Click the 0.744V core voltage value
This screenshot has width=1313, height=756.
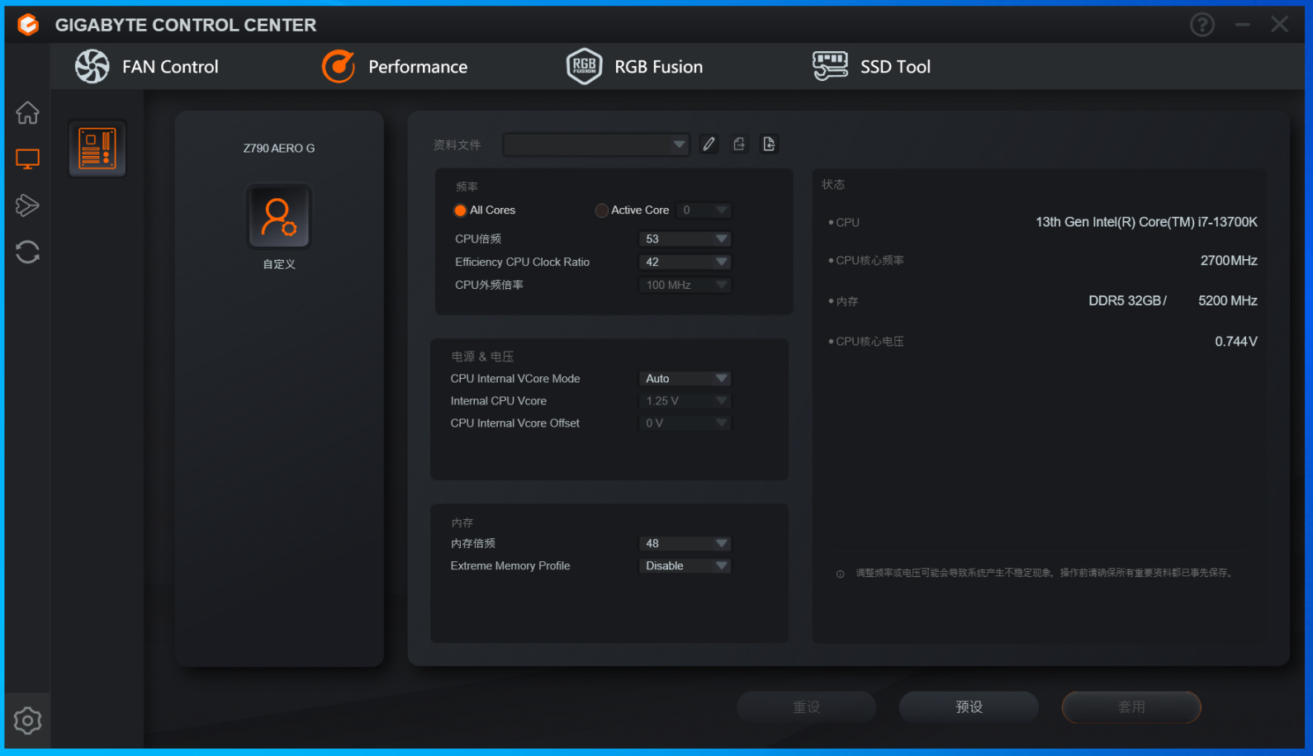1236,342
